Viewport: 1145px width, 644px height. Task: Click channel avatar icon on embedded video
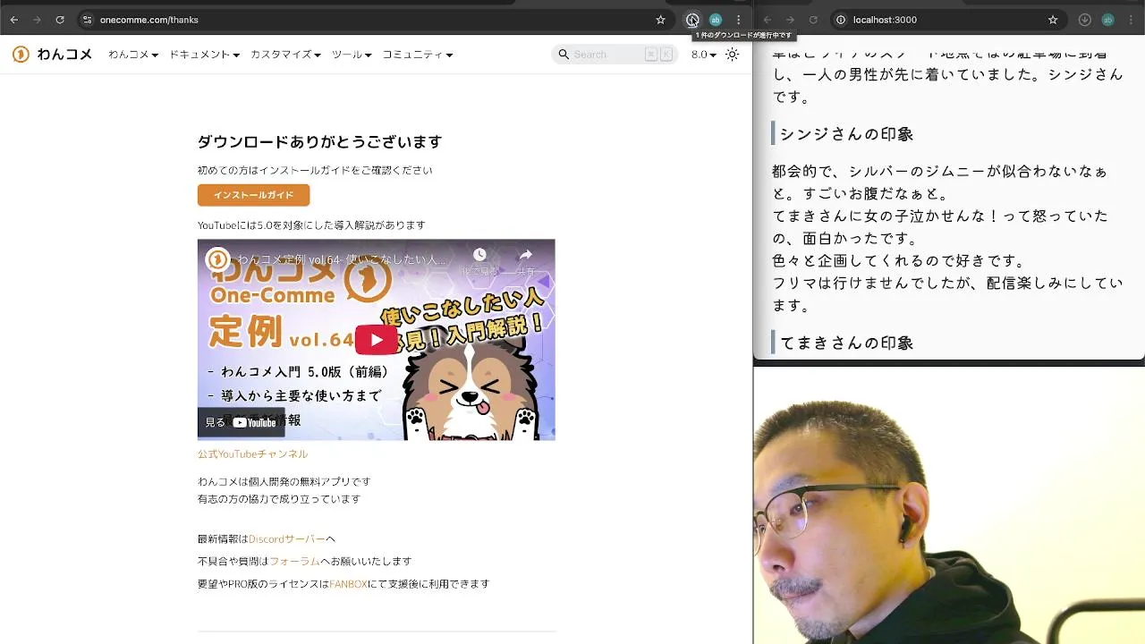217,259
